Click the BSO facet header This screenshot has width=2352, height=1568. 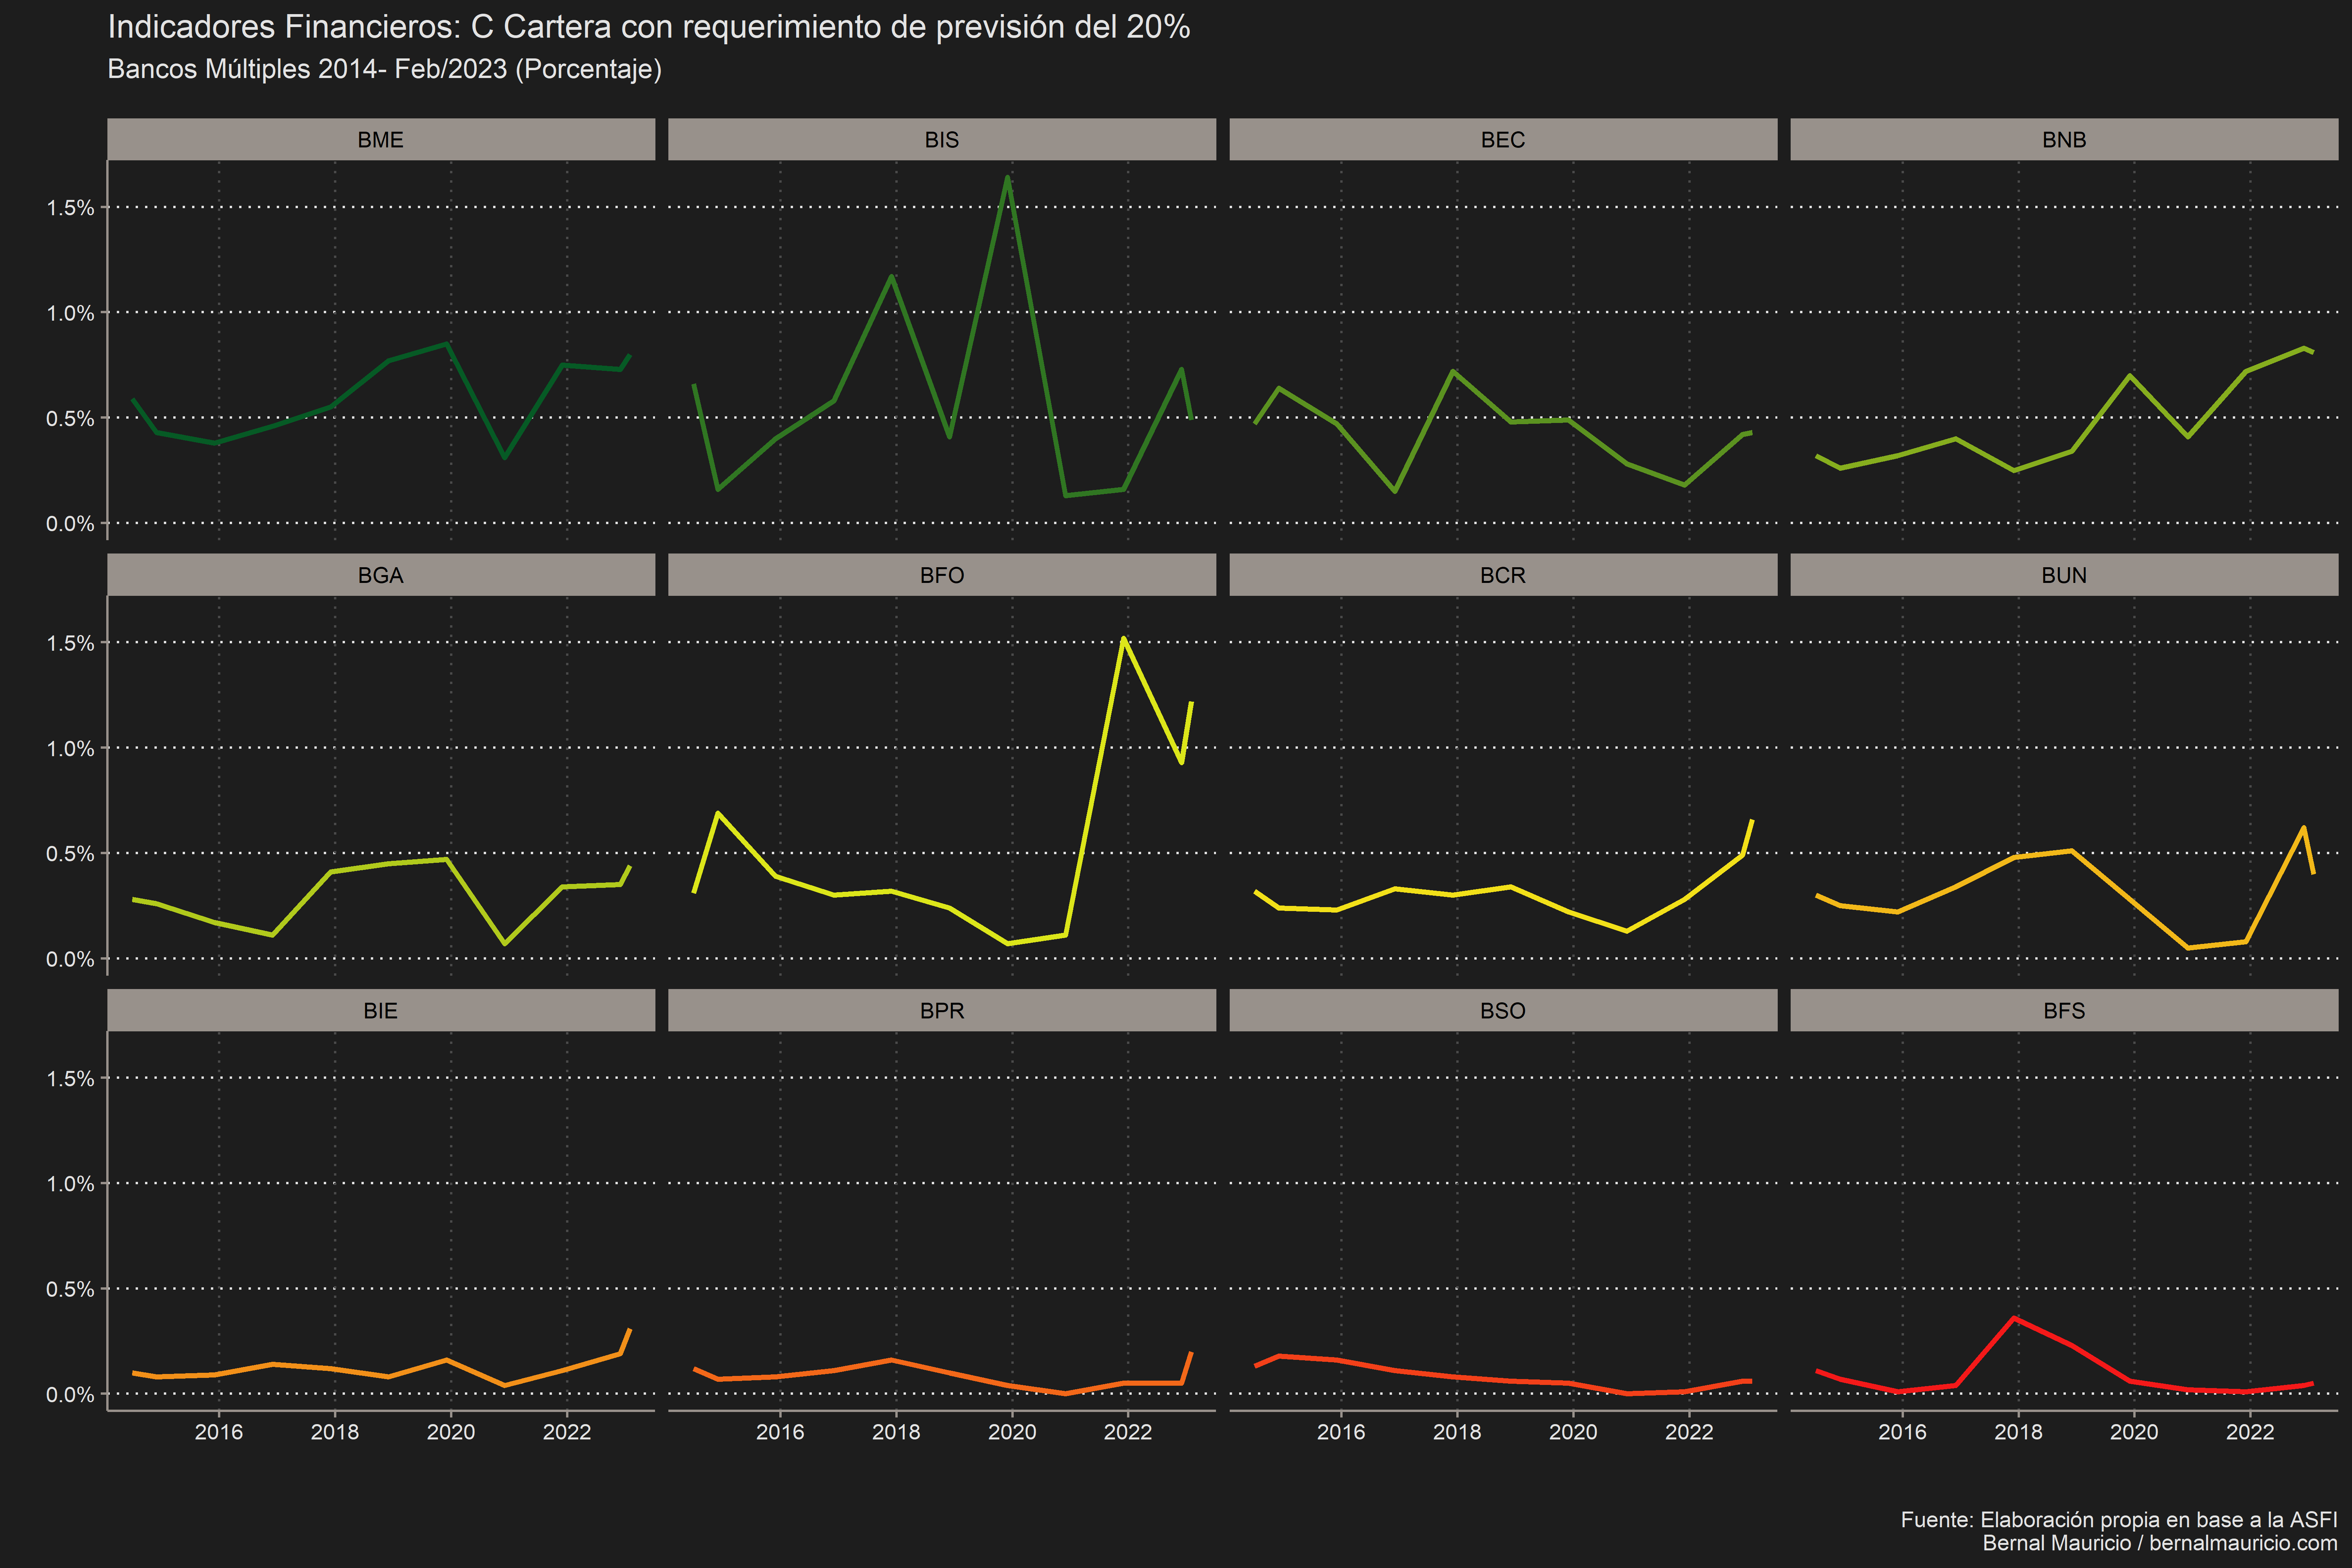point(1503,1010)
